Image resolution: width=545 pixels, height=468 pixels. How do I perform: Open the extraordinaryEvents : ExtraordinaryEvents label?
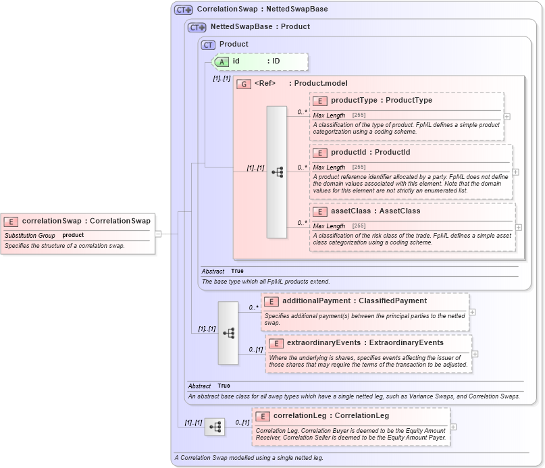pos(365,342)
